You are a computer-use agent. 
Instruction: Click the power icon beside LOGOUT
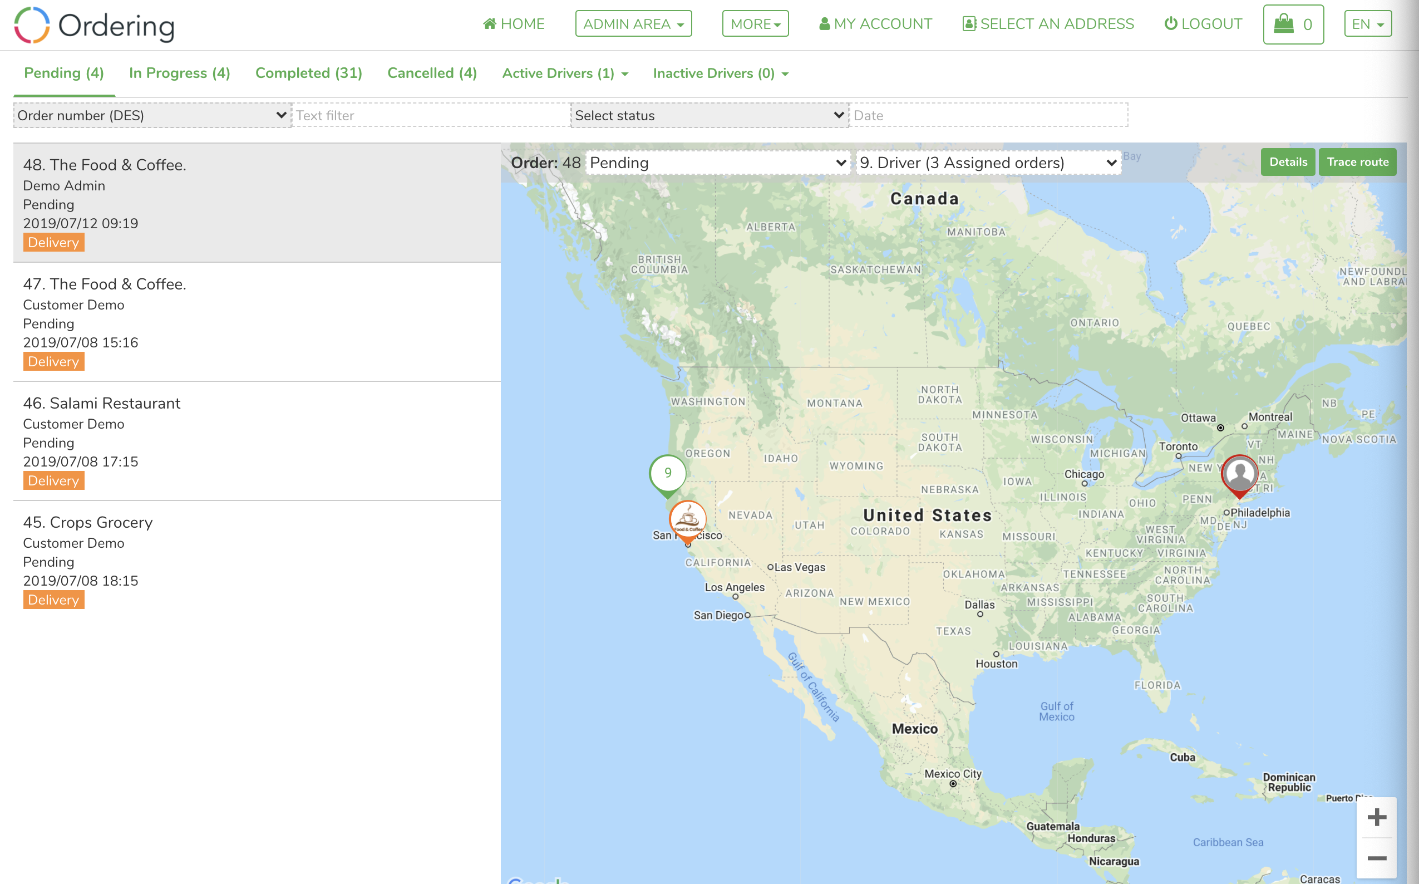(1171, 24)
